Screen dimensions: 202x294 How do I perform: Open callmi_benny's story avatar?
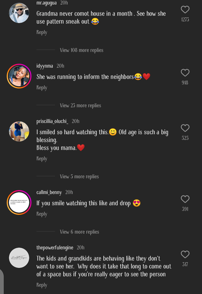[19, 202]
